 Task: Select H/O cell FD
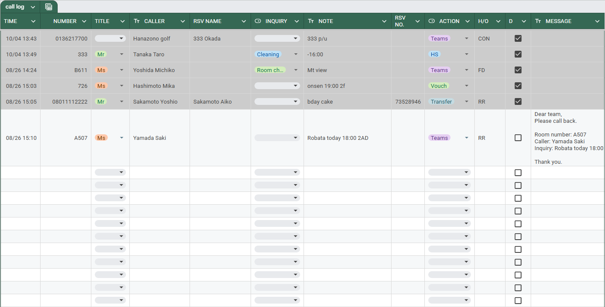(490, 70)
